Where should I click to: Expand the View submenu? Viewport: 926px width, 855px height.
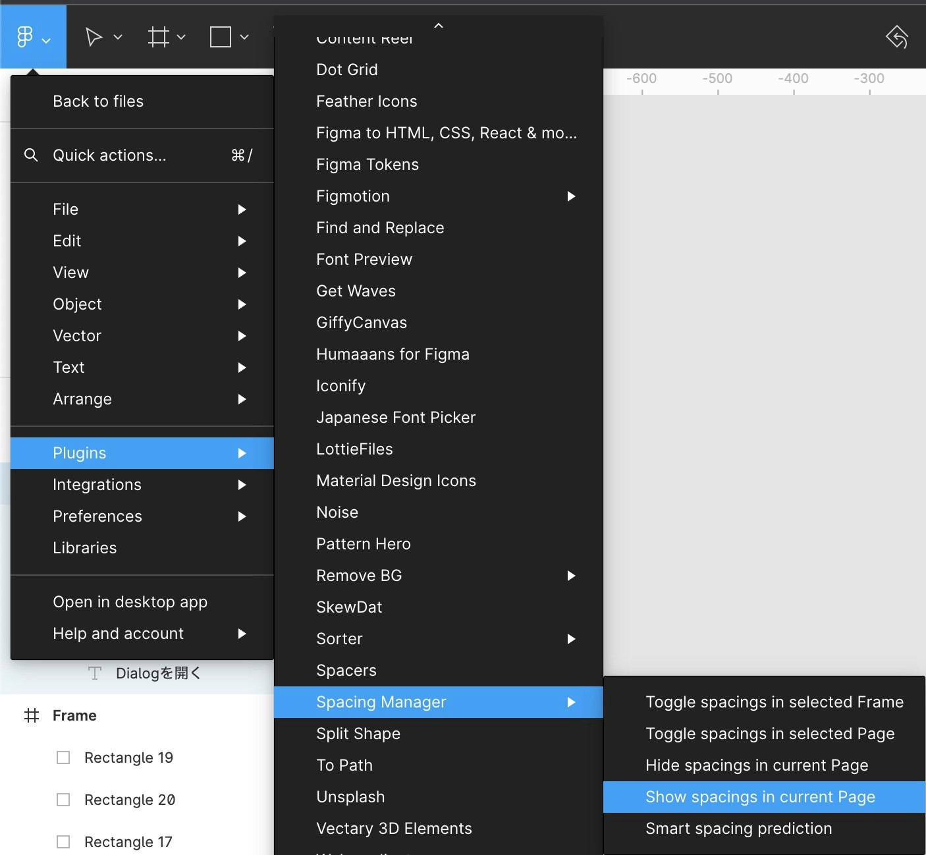pyautogui.click(x=142, y=273)
